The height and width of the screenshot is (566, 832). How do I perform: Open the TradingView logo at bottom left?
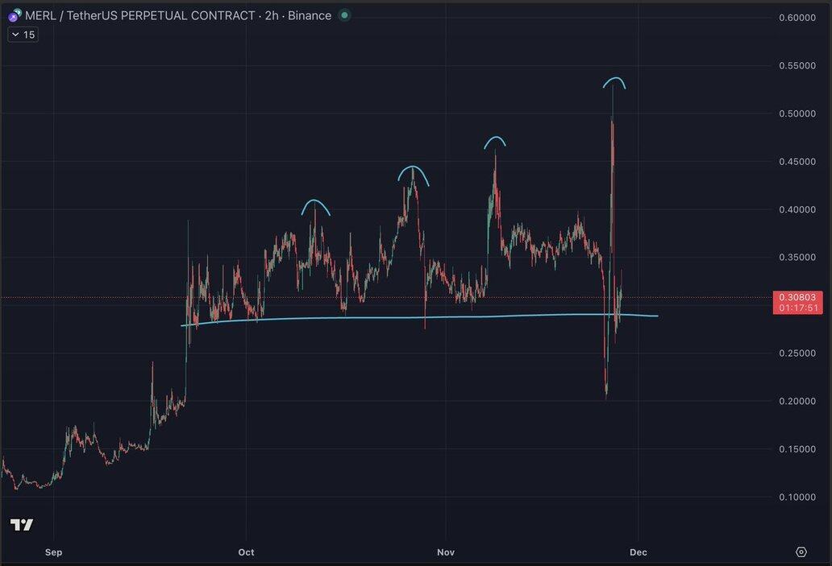point(22,525)
